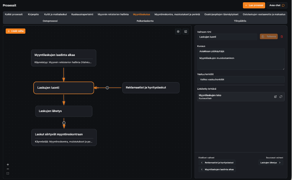
Task: Open the canvas settings gear icon
Action: point(178,31)
